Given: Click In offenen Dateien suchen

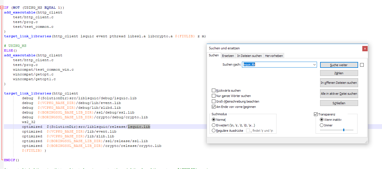Looking at the screenshot, I should tap(339, 82).
